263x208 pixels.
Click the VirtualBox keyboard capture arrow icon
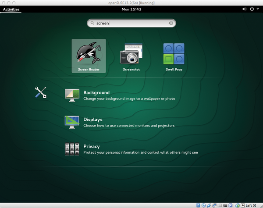pos(243,205)
